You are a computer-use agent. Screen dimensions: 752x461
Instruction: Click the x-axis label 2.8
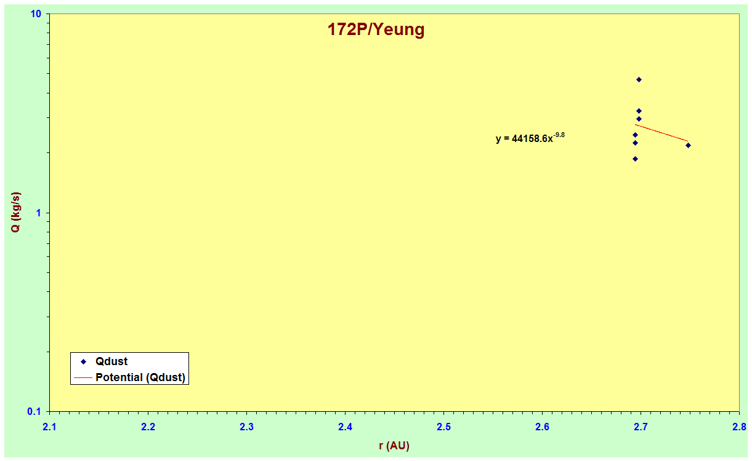(739, 427)
